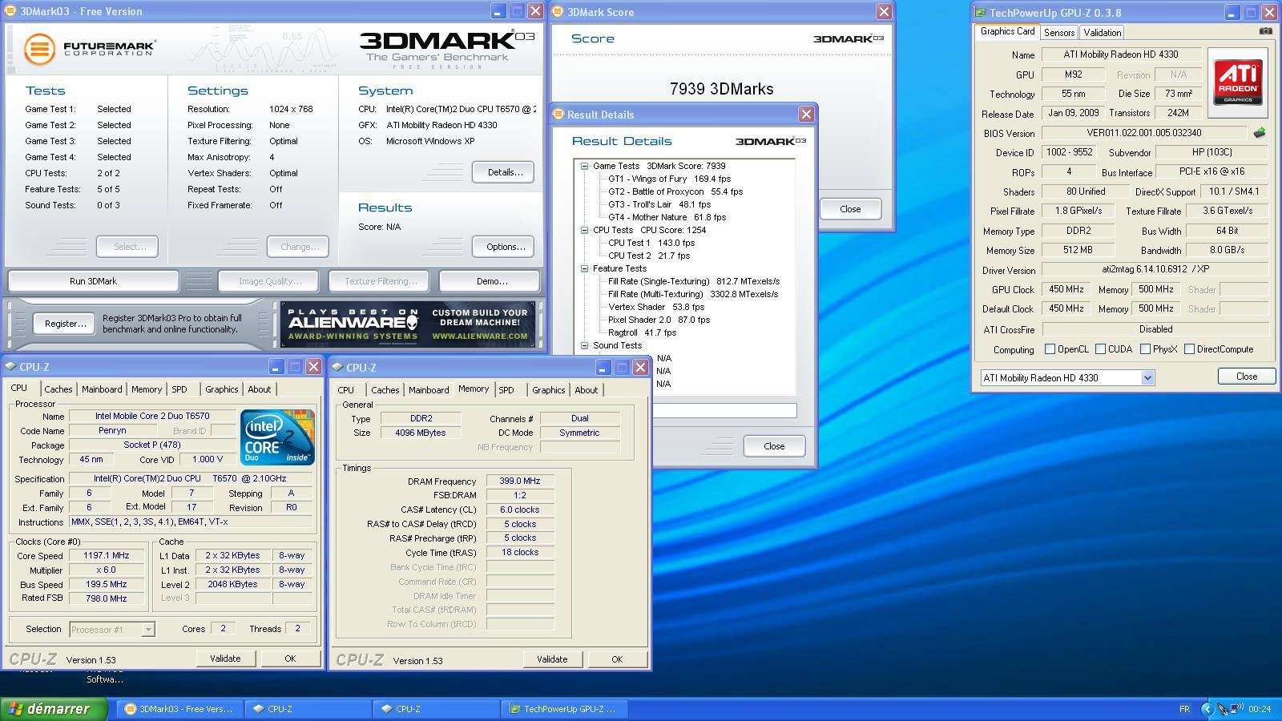Select Pixel Shader 2.0 result row
Screen dimensions: 1282x721
pos(659,320)
